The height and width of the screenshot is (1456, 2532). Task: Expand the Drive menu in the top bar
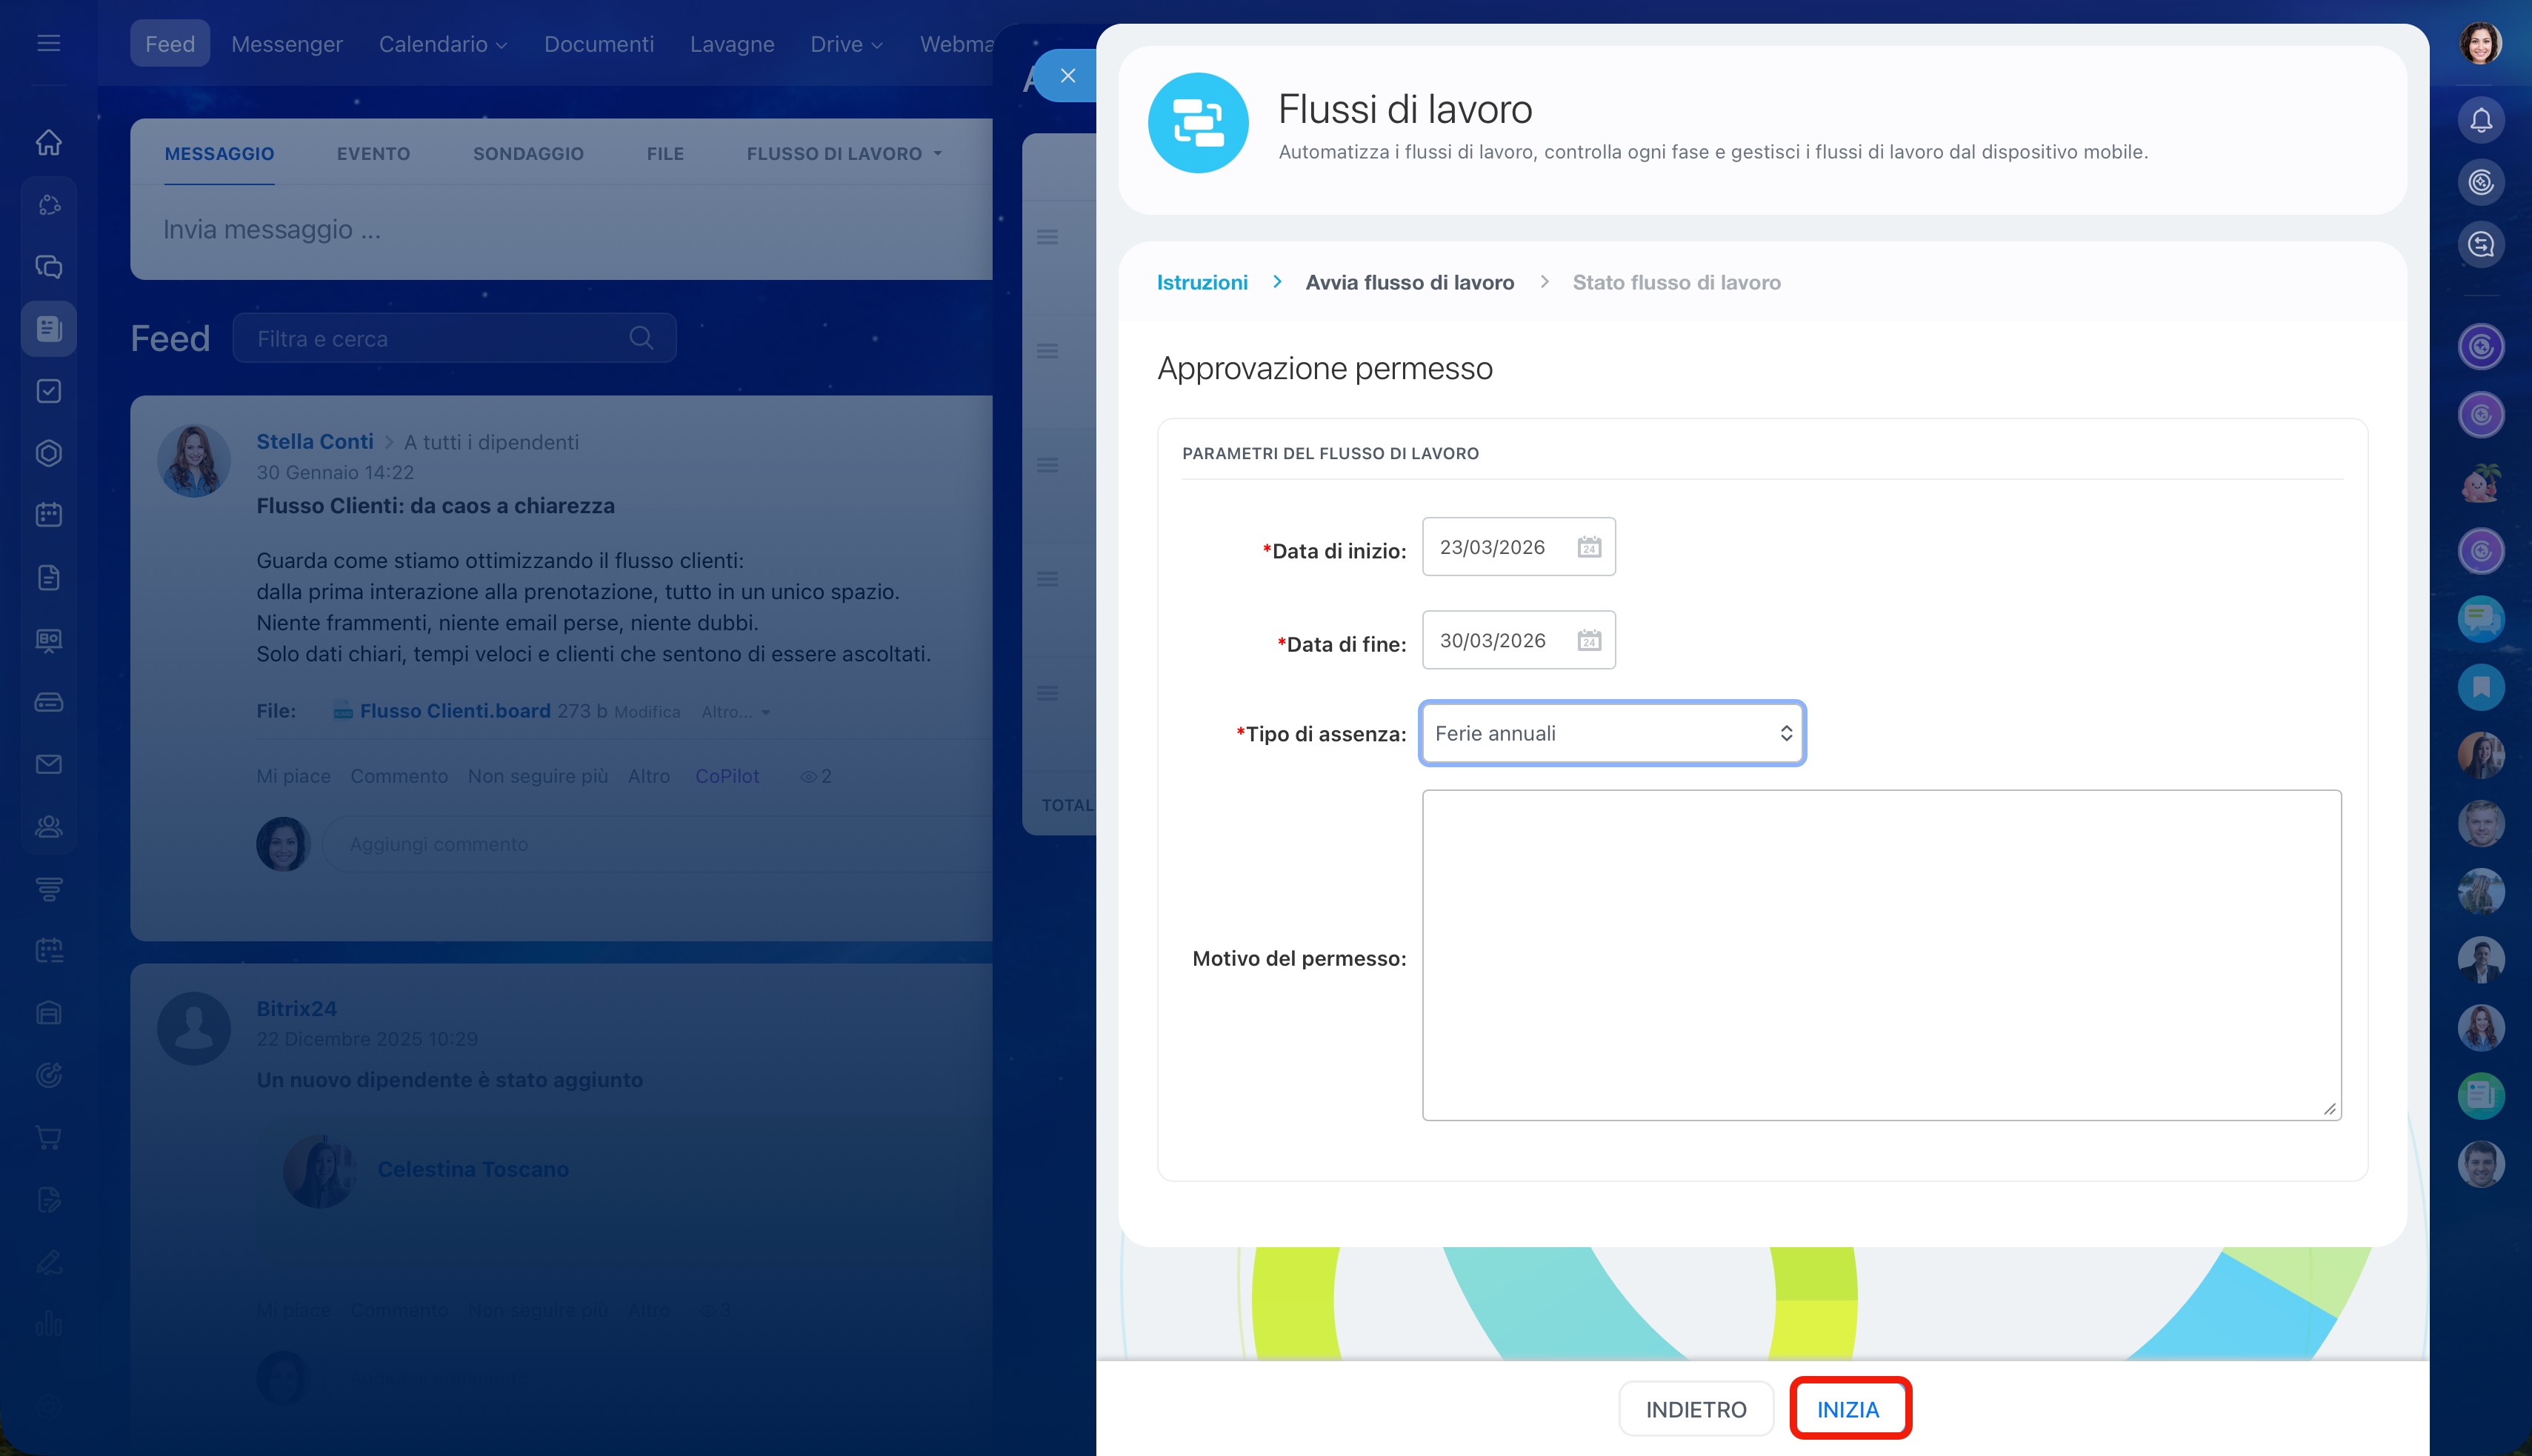[x=846, y=44]
